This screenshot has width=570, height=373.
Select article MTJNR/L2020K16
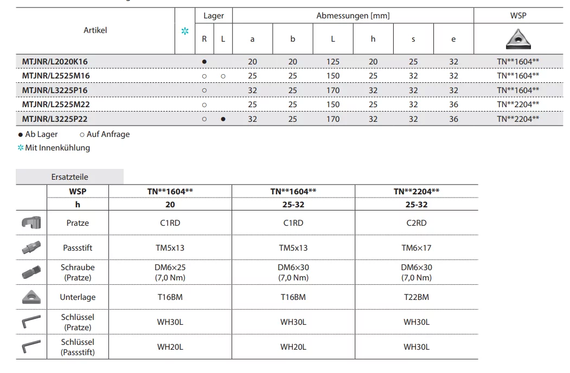[55, 62]
